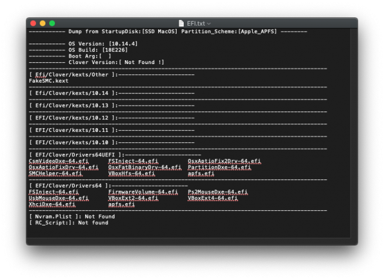
Task: Click CsmVideoDxe-64.efi entry
Action: 59,161
